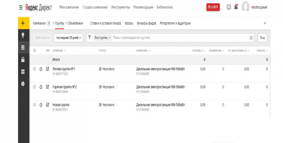The image size is (283, 143).
Task: Open Создать кампанию menu
Action: pyautogui.click(x=95, y=7)
